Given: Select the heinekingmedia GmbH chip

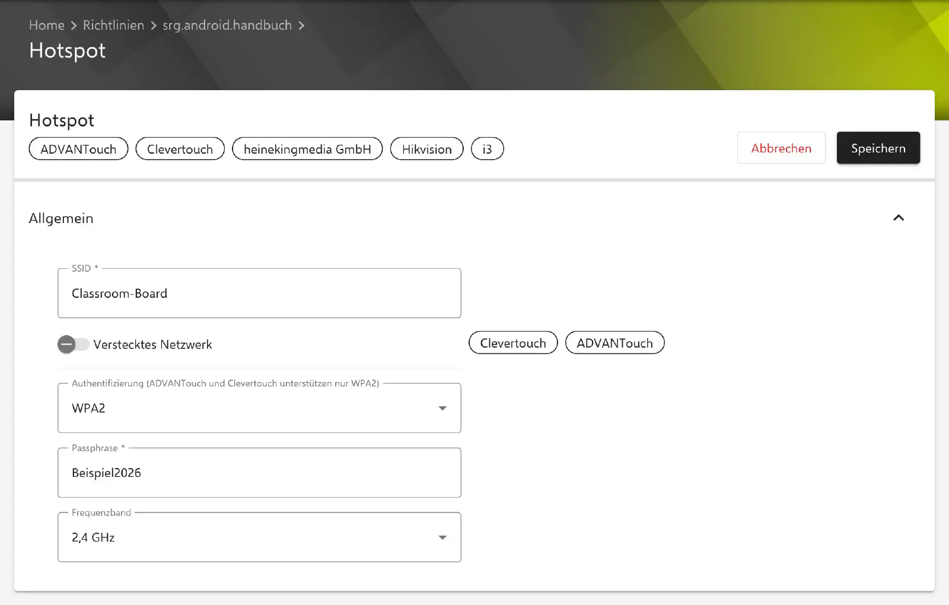Looking at the screenshot, I should 307,149.
